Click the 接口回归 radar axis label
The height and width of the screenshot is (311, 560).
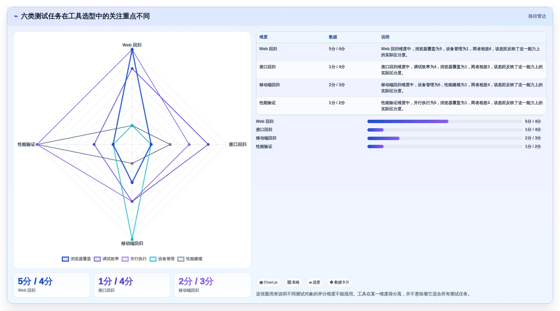(x=237, y=144)
